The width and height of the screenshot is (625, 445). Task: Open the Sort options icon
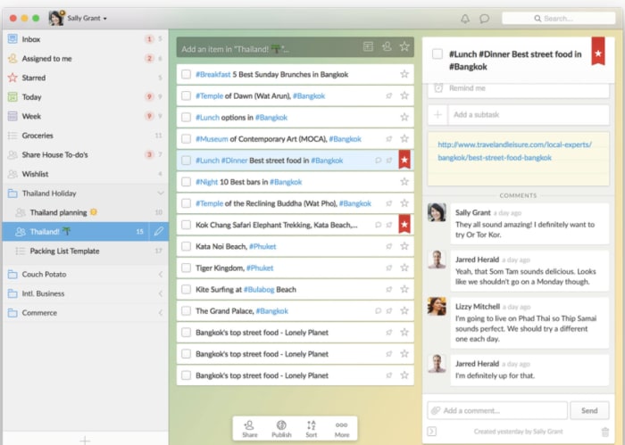pyautogui.click(x=311, y=429)
